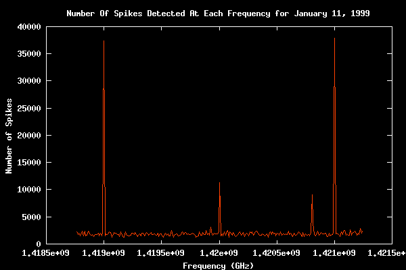Click the 25000 y-axis tick label
The image size is (406, 270).
click(x=29, y=108)
